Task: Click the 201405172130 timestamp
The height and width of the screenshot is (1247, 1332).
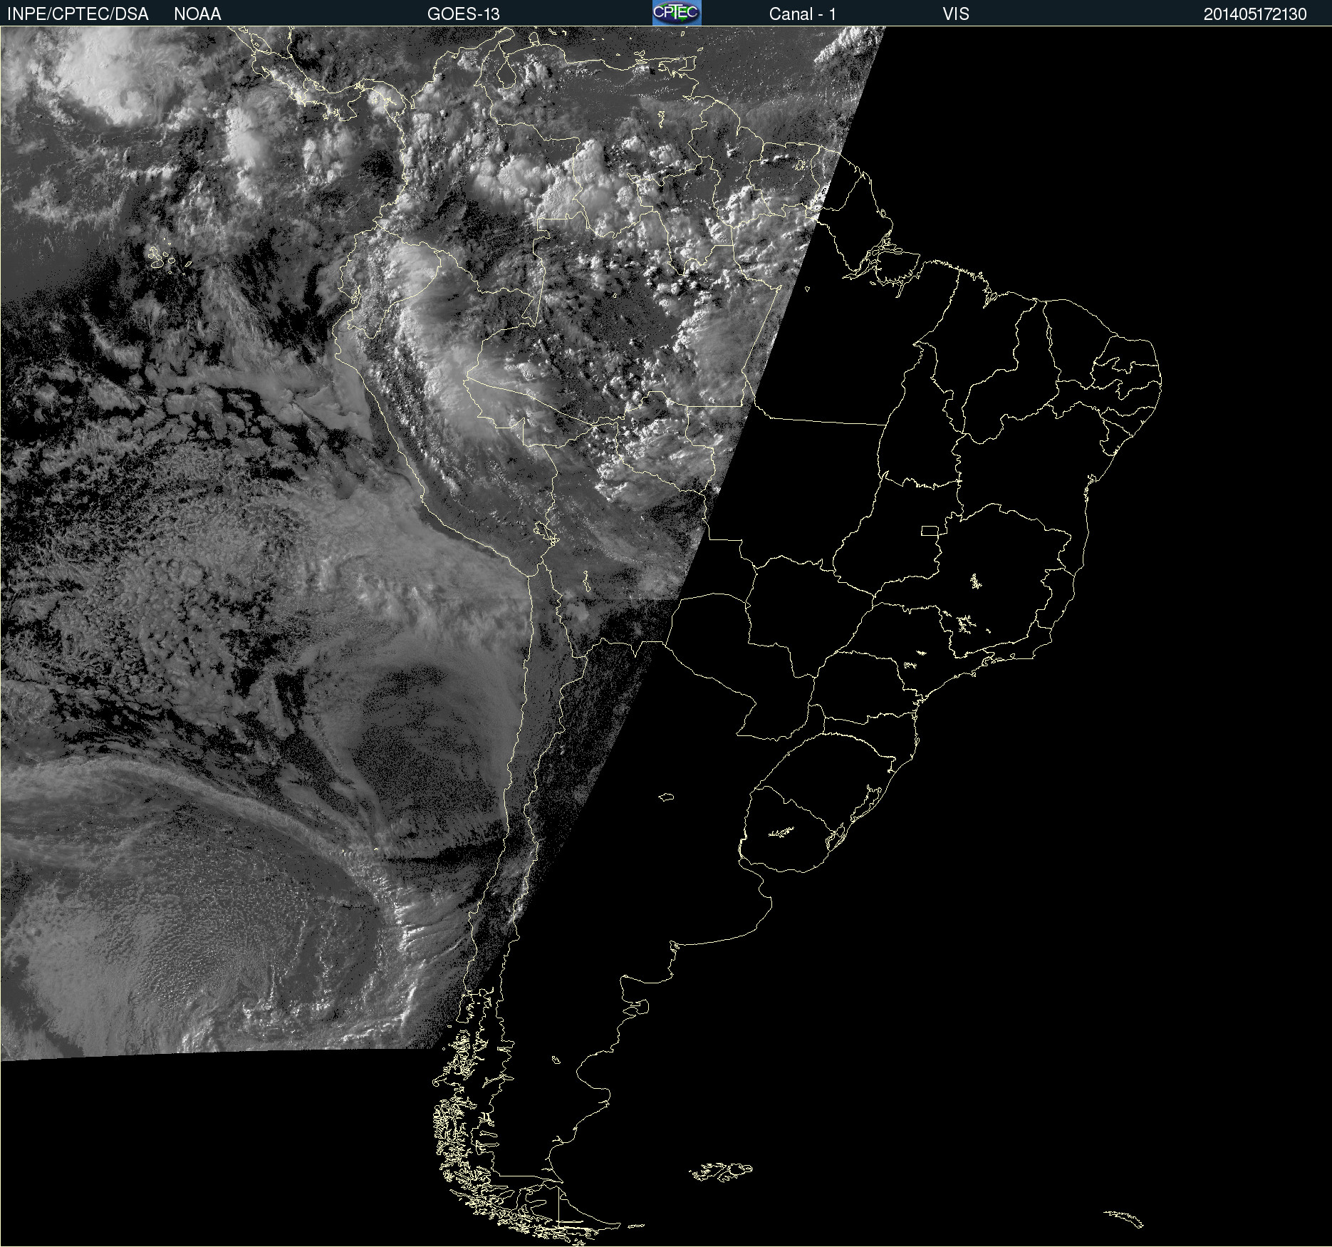Action: [1255, 14]
